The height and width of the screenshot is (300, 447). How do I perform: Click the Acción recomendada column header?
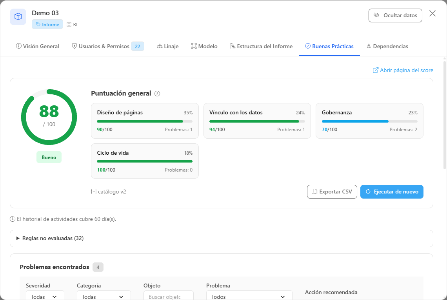pyautogui.click(x=331, y=292)
